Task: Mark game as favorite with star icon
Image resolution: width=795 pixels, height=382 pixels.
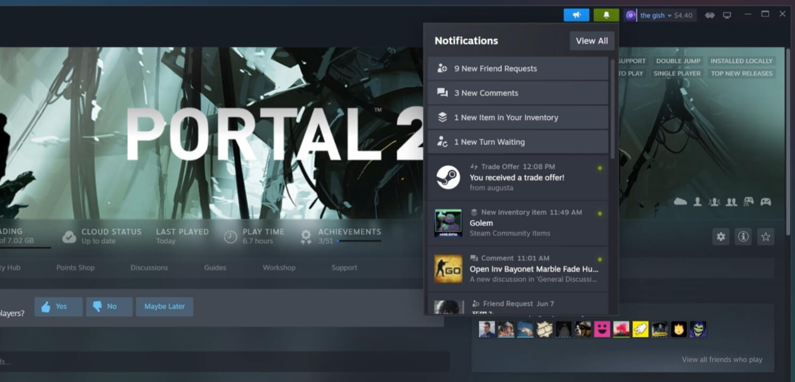Action: point(766,237)
